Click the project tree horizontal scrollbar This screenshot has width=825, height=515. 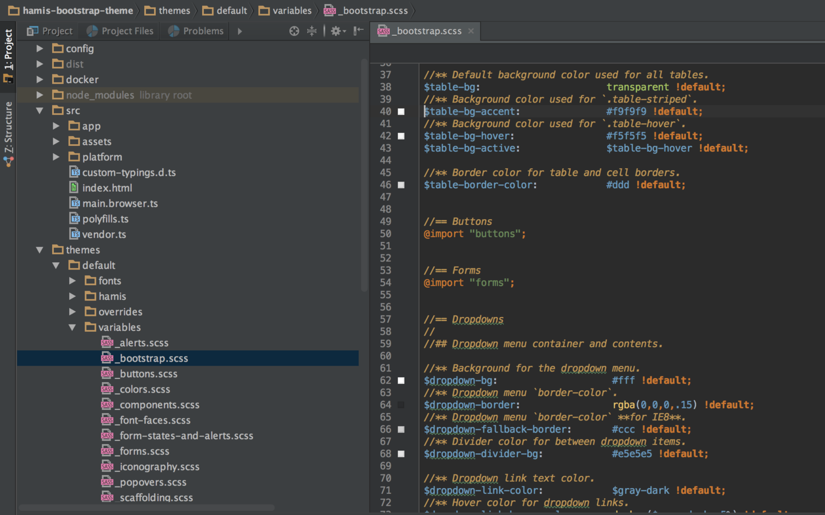tap(147, 508)
